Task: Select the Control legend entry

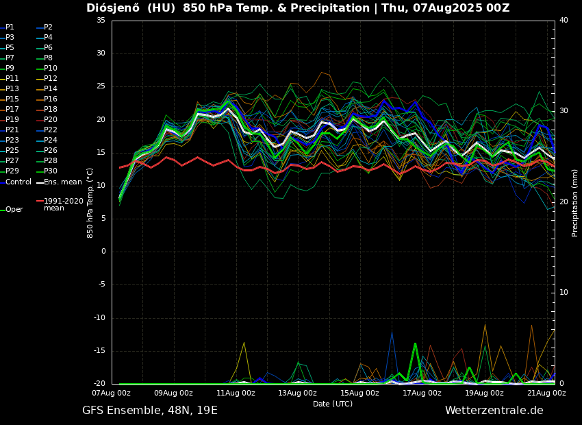Action: pos(18,182)
